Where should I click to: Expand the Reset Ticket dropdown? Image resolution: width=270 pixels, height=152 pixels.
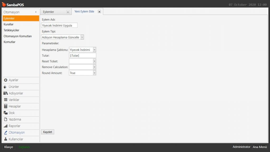pos(94,61)
